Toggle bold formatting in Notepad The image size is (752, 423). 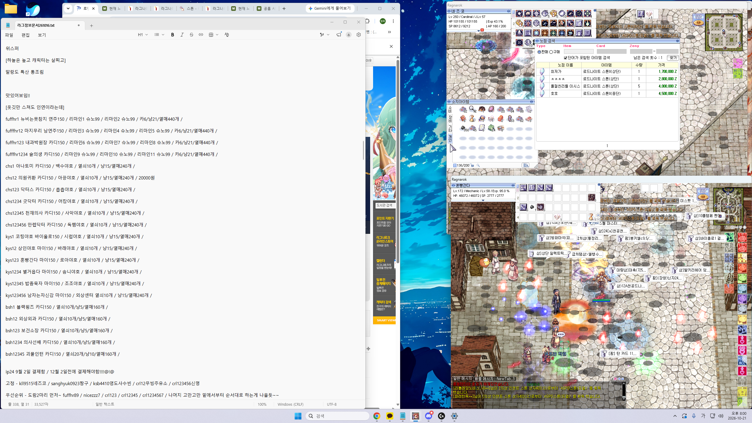click(x=172, y=35)
